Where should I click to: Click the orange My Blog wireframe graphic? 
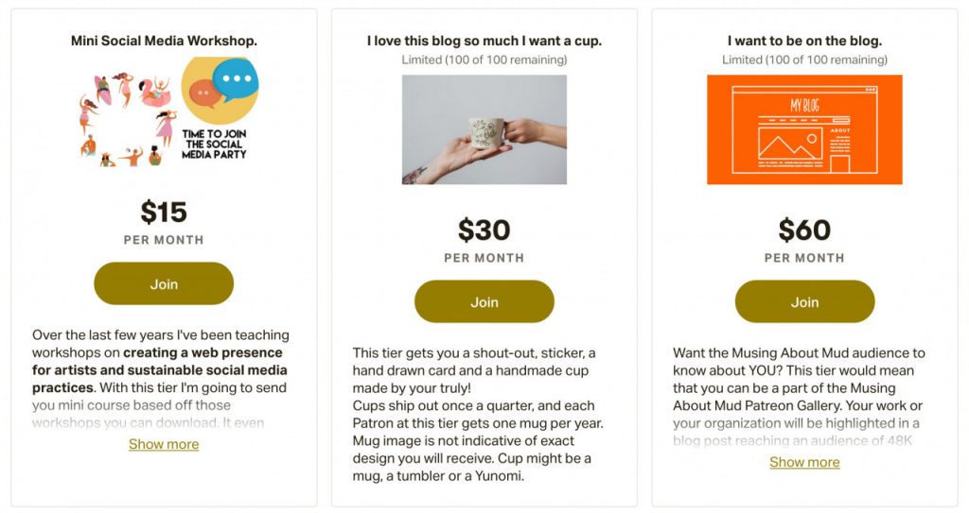(x=804, y=129)
